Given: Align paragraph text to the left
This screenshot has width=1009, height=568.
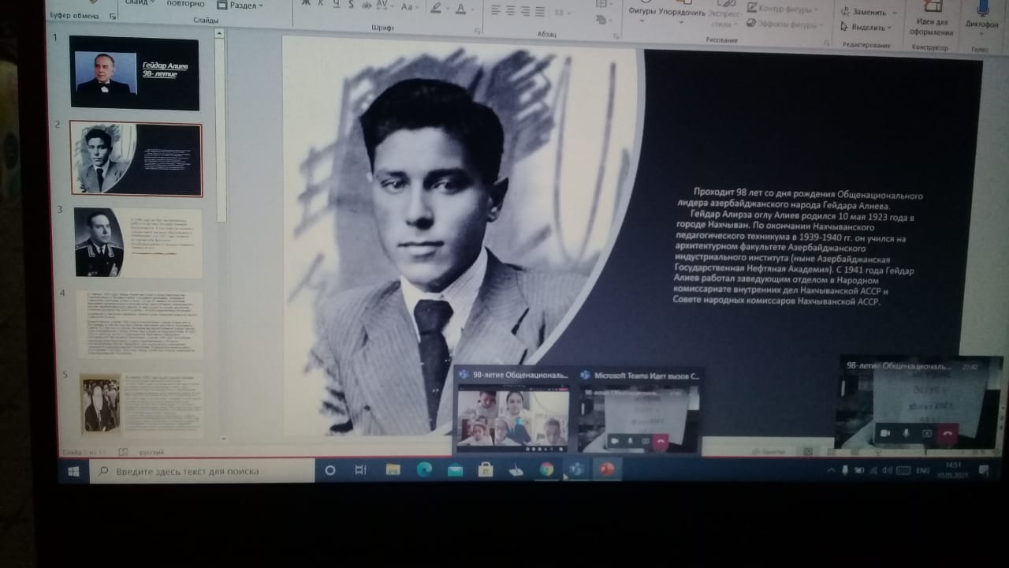Looking at the screenshot, I should 497,11.
